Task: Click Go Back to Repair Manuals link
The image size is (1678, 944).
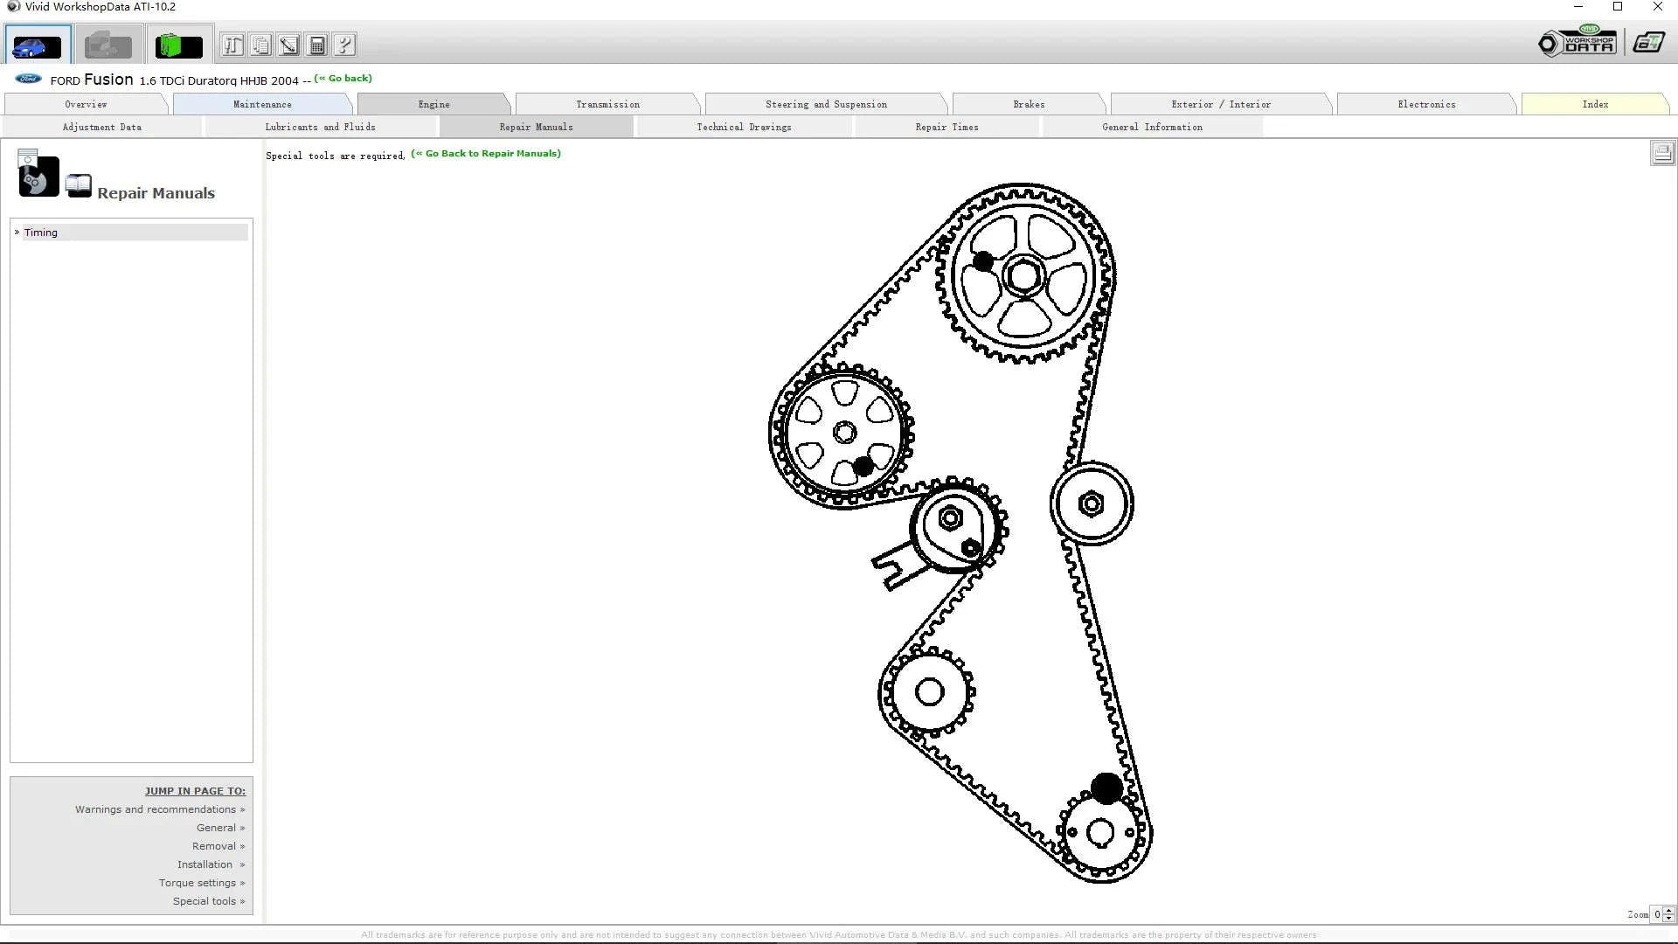Action: [487, 154]
